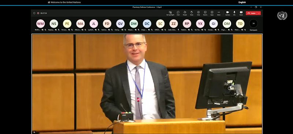Open the View layout options

(198, 13)
